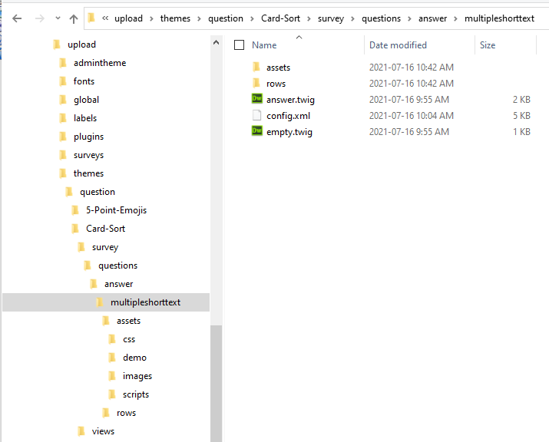This screenshot has height=442, width=549.
Task: Click the navigation pane vertical scrollbar
Action: coord(216,376)
